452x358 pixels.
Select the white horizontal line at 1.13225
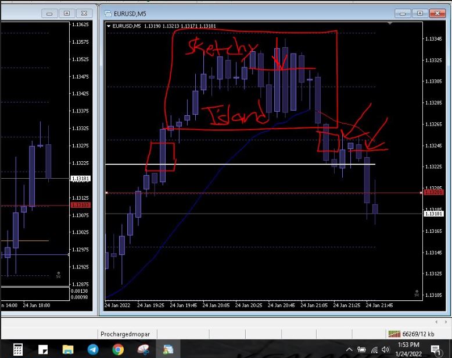point(241,164)
